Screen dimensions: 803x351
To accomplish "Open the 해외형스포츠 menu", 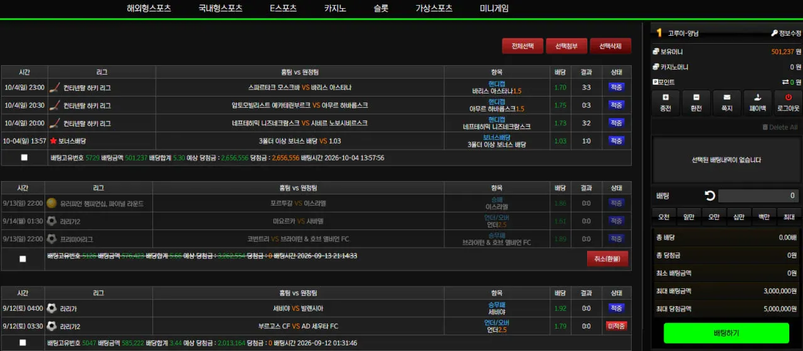I will pos(149,9).
